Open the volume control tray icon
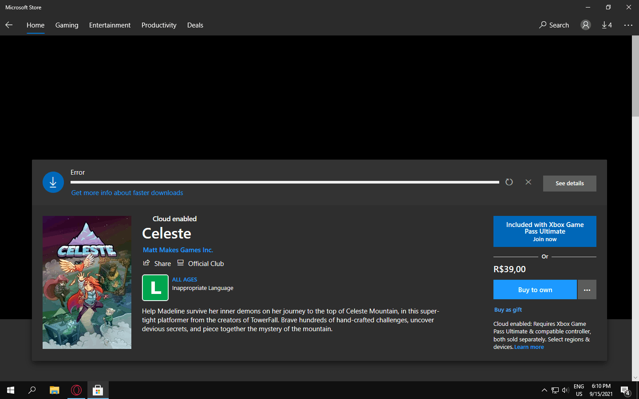The image size is (639, 399). (x=565, y=390)
